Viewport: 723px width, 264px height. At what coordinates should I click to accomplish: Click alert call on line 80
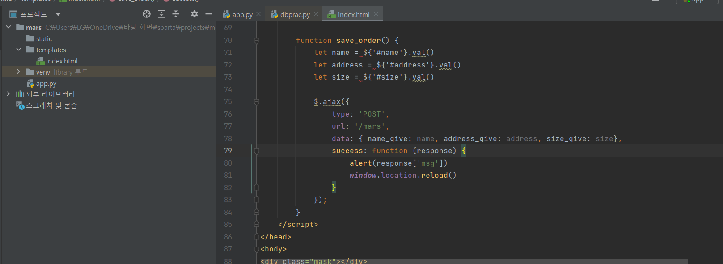(398, 163)
